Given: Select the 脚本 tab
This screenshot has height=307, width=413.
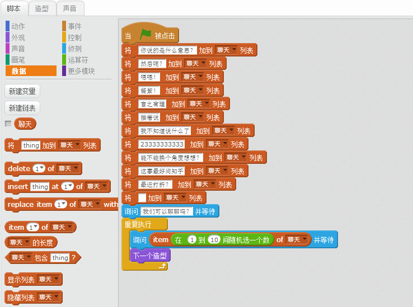Looking at the screenshot, I should pyautogui.click(x=14, y=9).
